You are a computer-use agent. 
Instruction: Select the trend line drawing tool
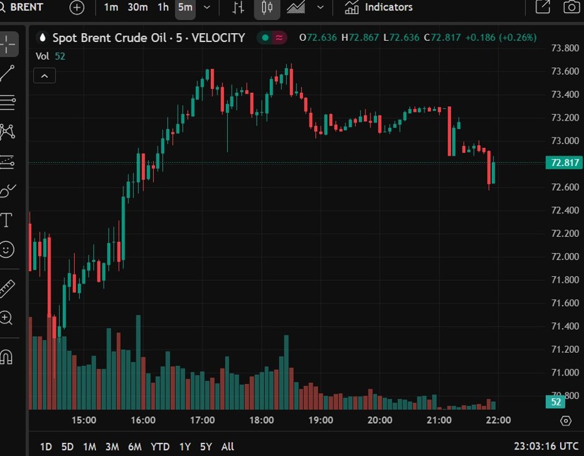7,73
